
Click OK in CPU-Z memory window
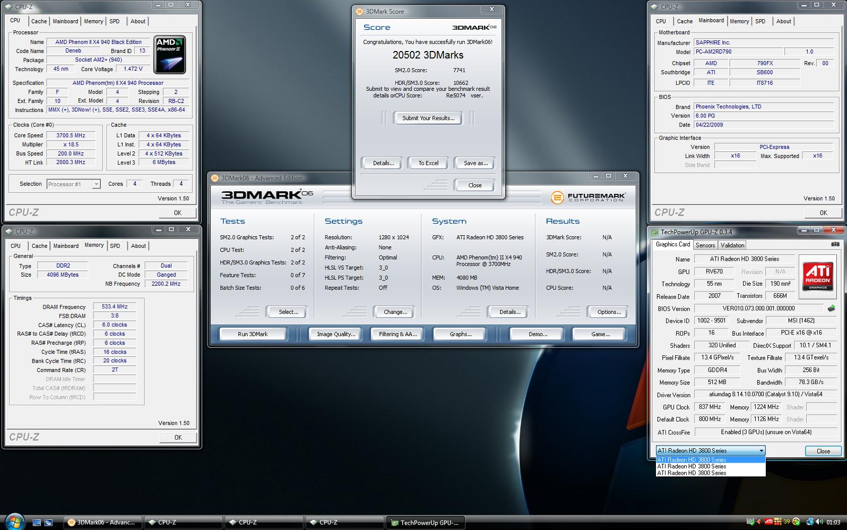[178, 438]
